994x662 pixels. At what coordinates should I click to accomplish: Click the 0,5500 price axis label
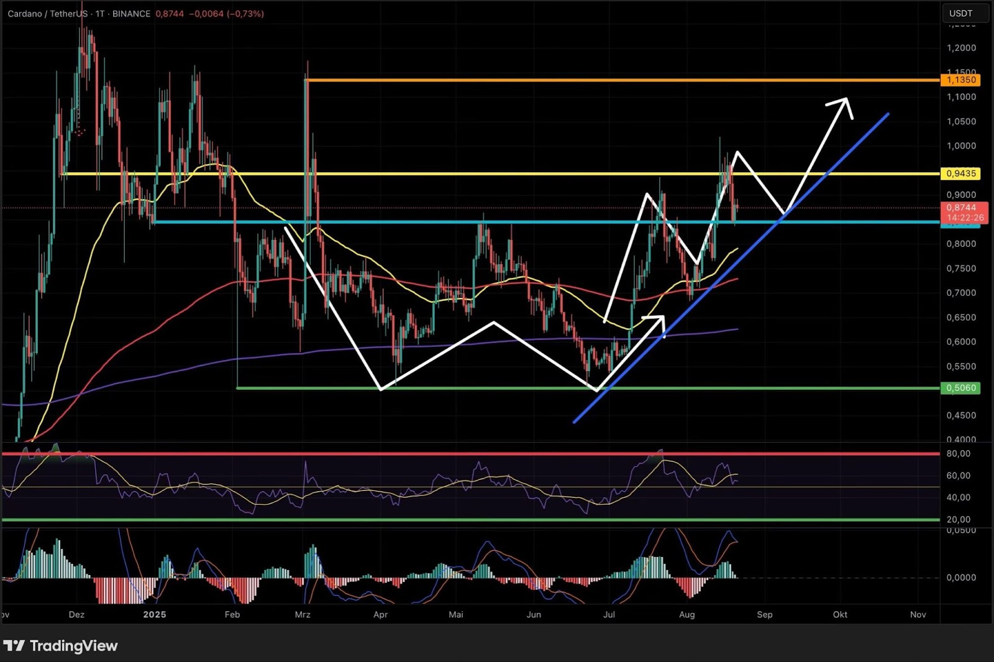pyautogui.click(x=961, y=367)
